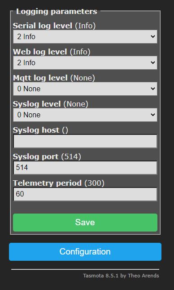
Task: Click the Mqtt log level (None) label
Action: (x=54, y=78)
